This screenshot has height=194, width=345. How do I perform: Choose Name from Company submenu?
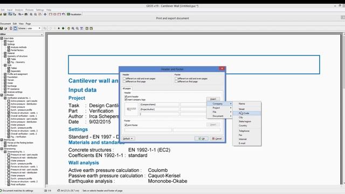pos(247,103)
